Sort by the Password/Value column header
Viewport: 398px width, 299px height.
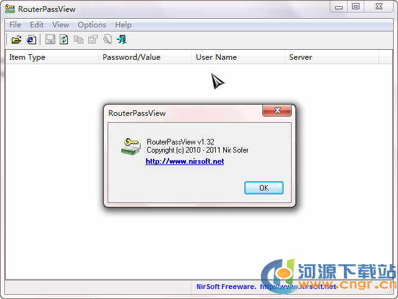click(145, 57)
